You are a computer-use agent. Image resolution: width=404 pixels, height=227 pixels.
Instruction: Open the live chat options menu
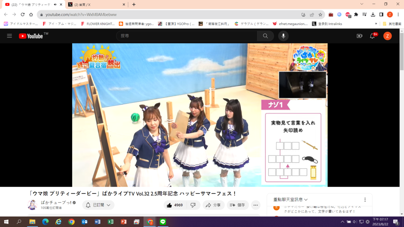[365, 200]
